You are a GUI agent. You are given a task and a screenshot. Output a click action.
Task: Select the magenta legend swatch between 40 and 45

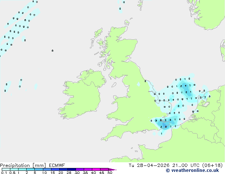96,169
